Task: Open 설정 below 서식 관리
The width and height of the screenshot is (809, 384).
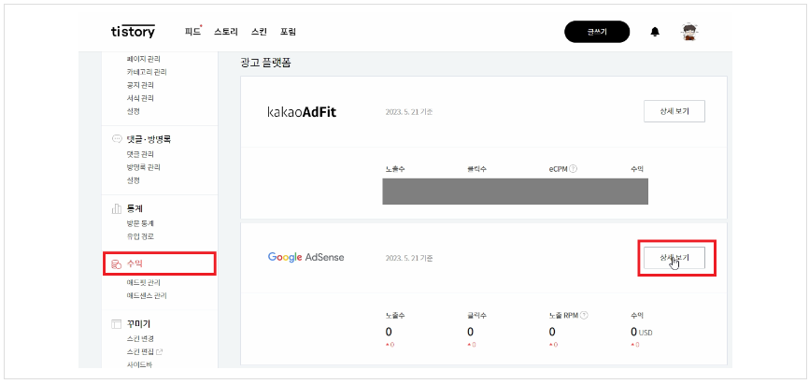Action: pos(133,111)
